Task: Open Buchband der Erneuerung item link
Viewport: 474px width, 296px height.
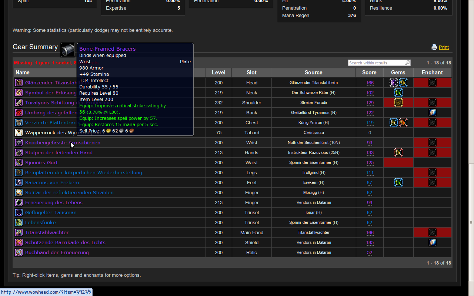Action: [x=57, y=252]
